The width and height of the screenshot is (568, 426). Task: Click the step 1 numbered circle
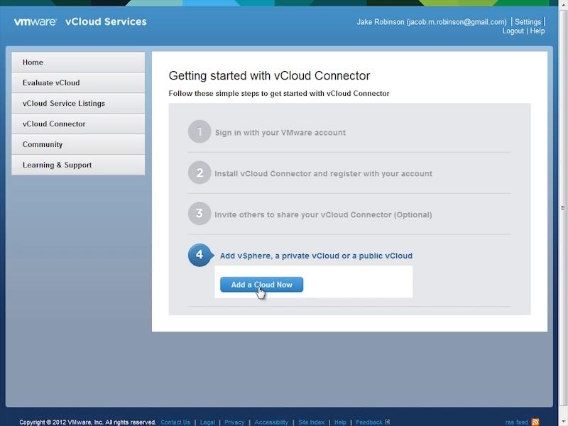point(200,131)
